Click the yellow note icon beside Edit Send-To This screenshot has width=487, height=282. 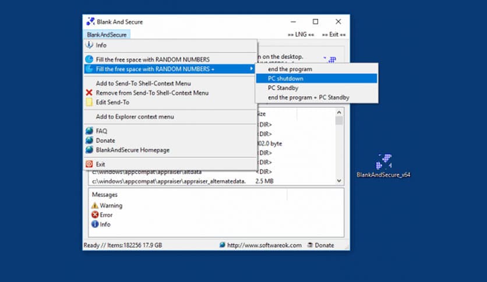click(x=89, y=102)
